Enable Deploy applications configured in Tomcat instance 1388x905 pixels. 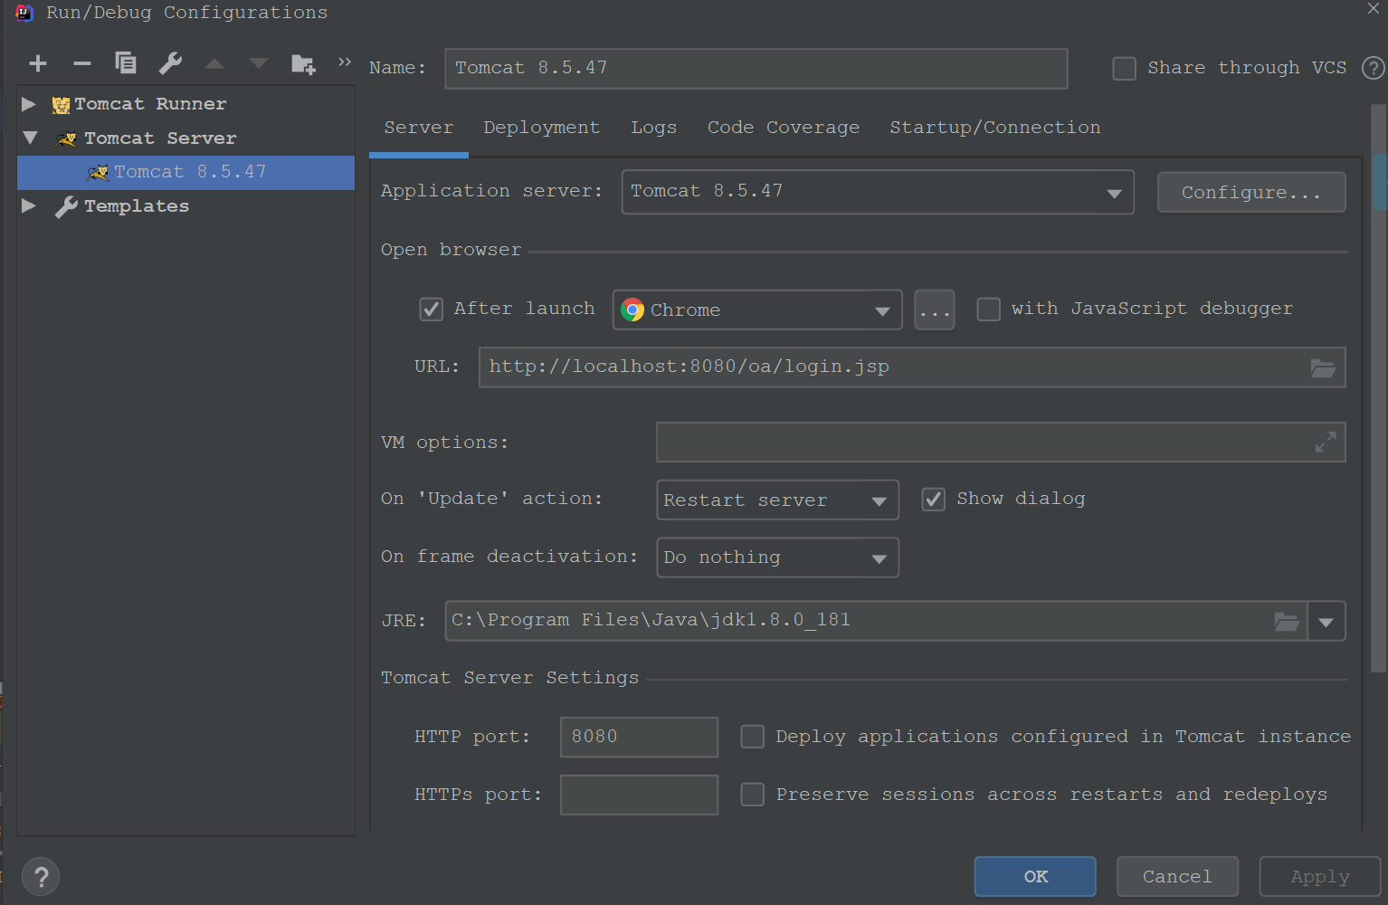(753, 737)
